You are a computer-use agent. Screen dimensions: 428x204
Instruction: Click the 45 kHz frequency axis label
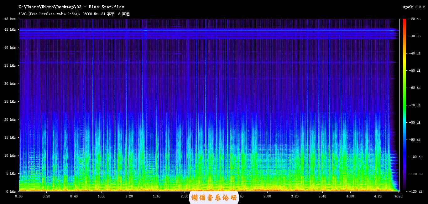point(10,30)
